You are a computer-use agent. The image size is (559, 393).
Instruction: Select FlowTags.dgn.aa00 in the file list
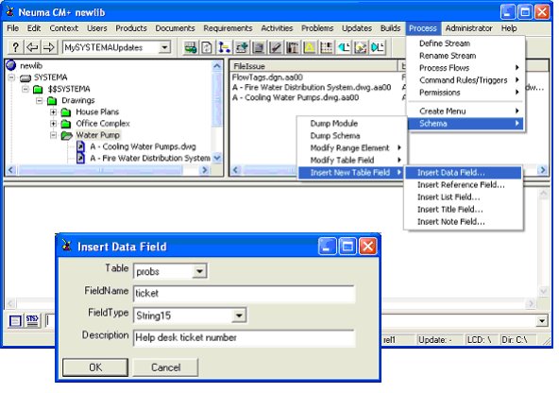[267, 77]
